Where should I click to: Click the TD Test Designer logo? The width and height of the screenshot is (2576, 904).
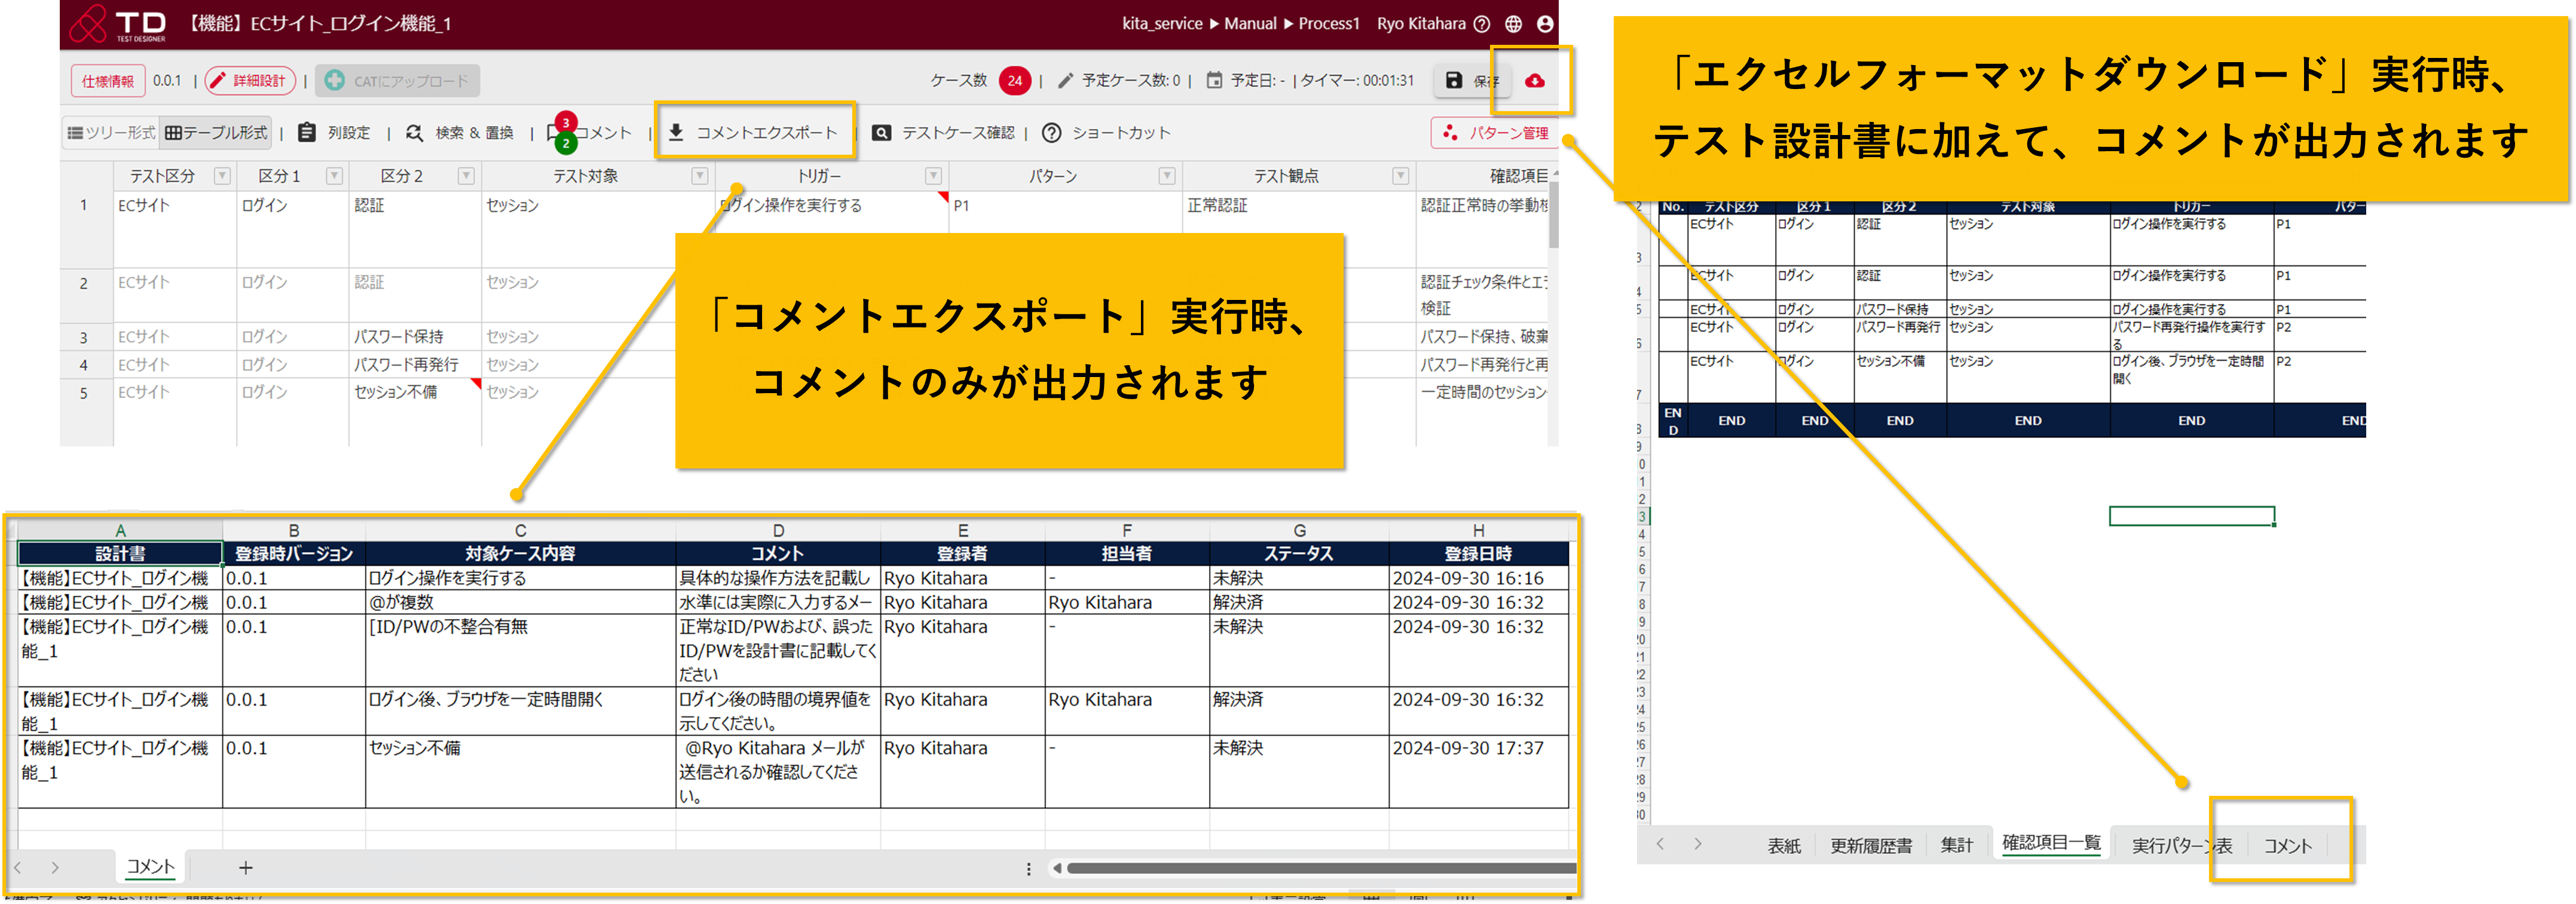118,24
